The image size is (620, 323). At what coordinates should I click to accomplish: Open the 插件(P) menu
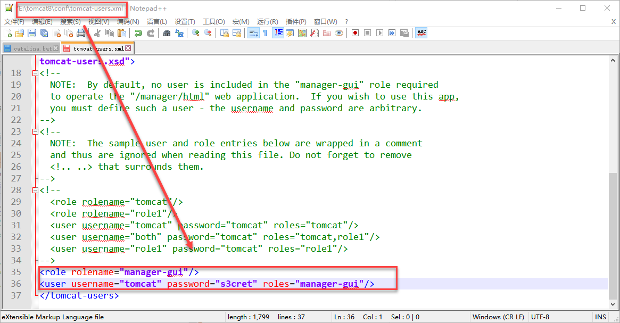pos(296,22)
